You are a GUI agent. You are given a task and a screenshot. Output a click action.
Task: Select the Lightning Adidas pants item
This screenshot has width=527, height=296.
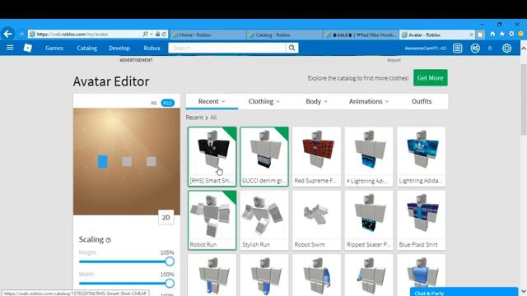tap(369, 156)
